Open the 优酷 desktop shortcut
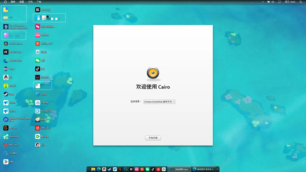The width and height of the screenshot is (306, 172). click(x=8, y=162)
